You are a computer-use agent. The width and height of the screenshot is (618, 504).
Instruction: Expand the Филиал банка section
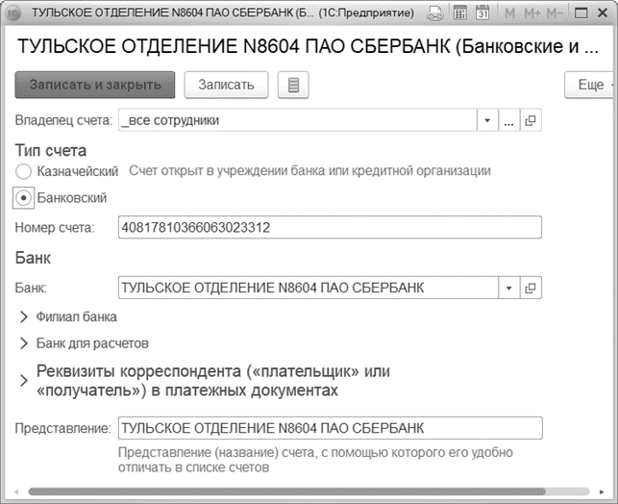[24, 317]
